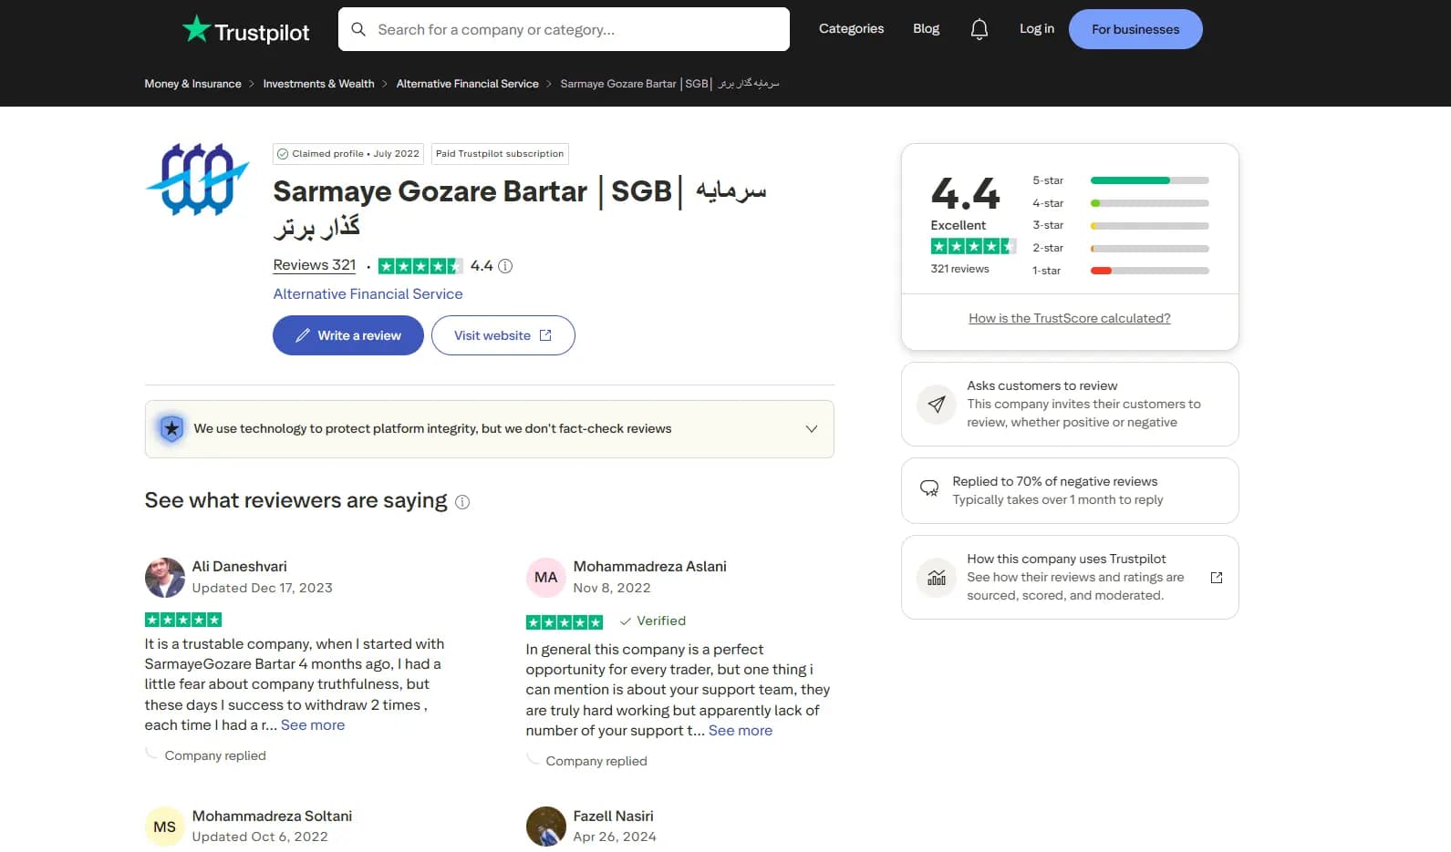Click the Claimed profile badge
1451x852 pixels.
(348, 154)
